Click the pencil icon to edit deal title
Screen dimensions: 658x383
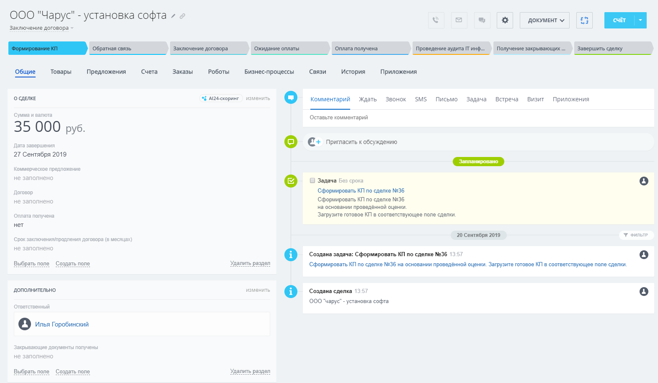tap(173, 16)
